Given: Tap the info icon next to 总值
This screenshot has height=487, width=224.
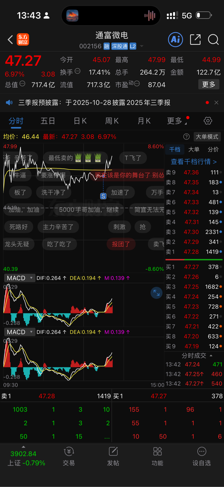Looking at the screenshot, I should [x=22, y=84].
